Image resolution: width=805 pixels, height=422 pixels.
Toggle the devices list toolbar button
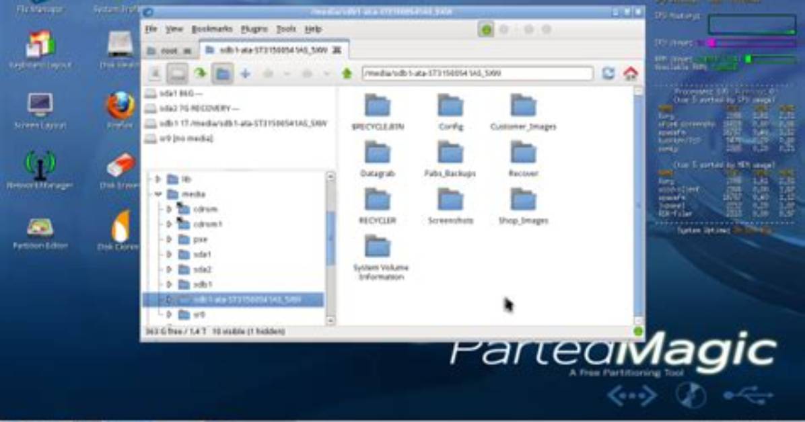click(177, 74)
